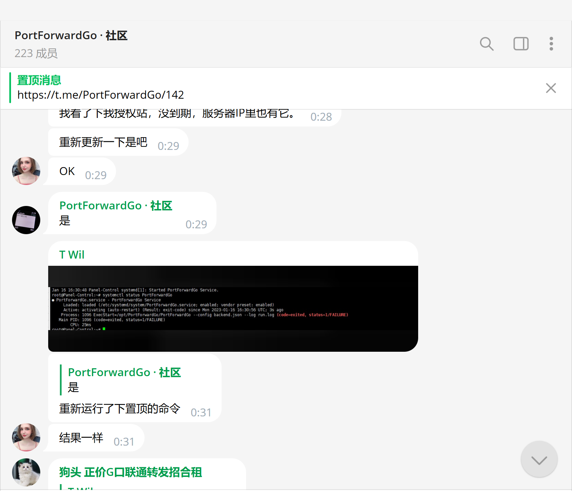572x491 pixels.
Task: Dismiss the pinned message bar
Action: tap(551, 88)
